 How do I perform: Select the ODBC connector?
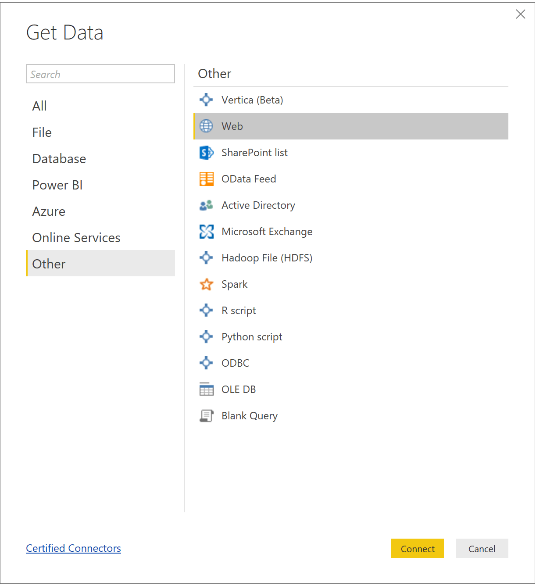[235, 363]
